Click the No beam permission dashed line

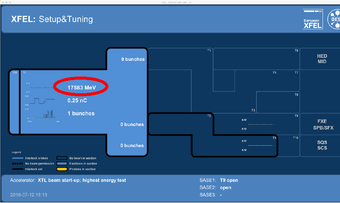click(x=18, y=163)
